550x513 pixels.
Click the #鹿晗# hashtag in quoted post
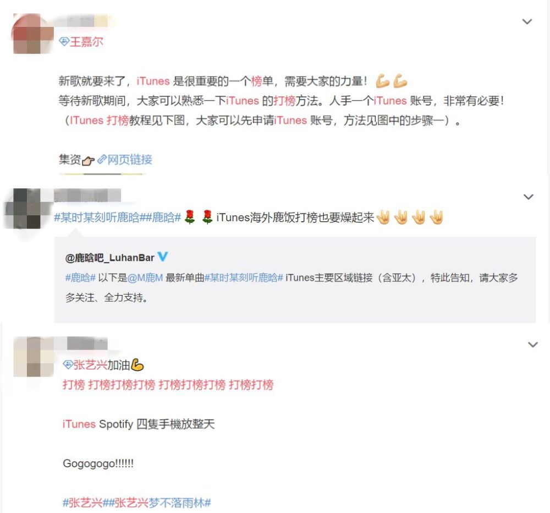(80, 278)
